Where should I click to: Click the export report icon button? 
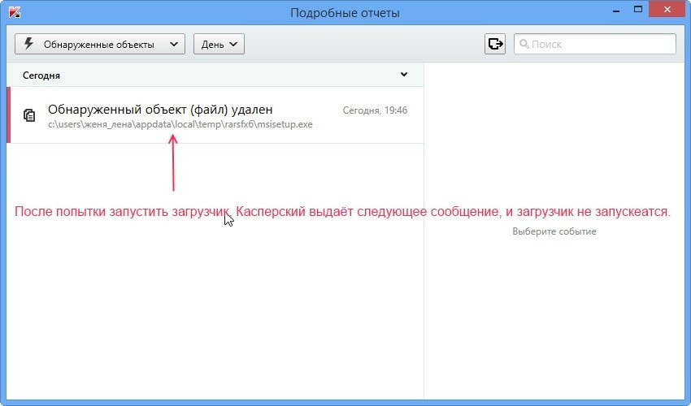pos(494,44)
